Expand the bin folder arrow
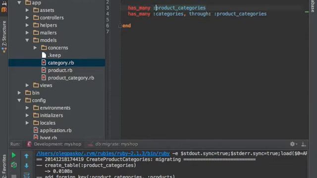 19,92
